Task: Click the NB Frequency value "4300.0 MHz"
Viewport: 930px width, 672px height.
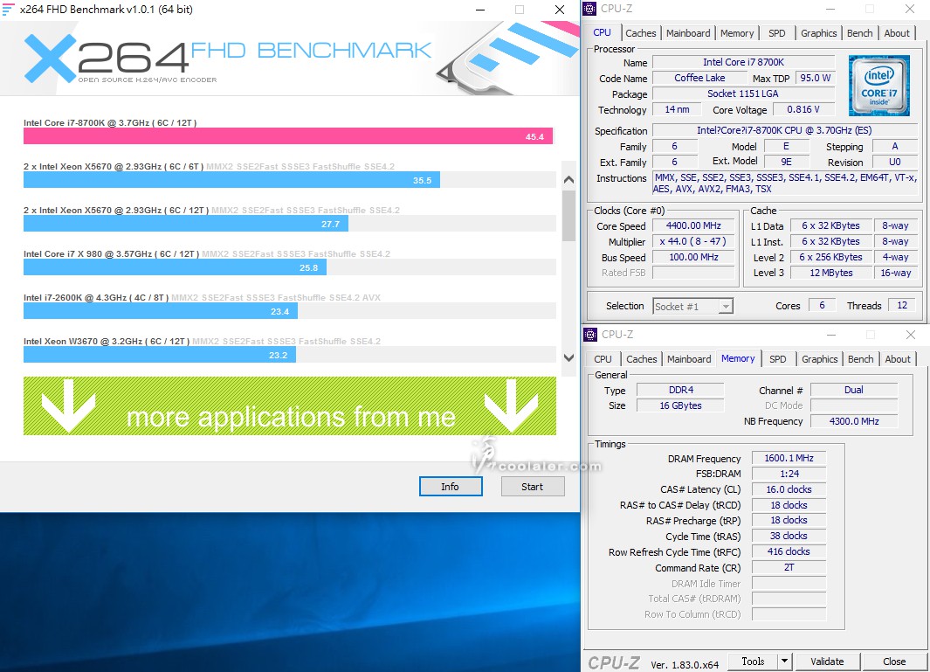Action: pyautogui.click(x=854, y=421)
